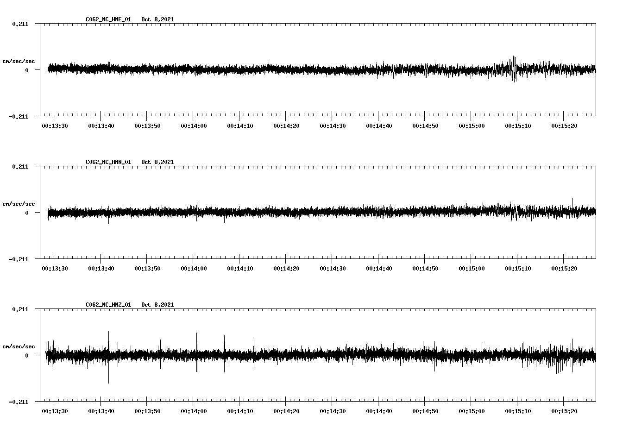Screen dimensions: 629x428
Task: Pick time label 00:14:30 under HNN plot
Action: [x=333, y=269]
